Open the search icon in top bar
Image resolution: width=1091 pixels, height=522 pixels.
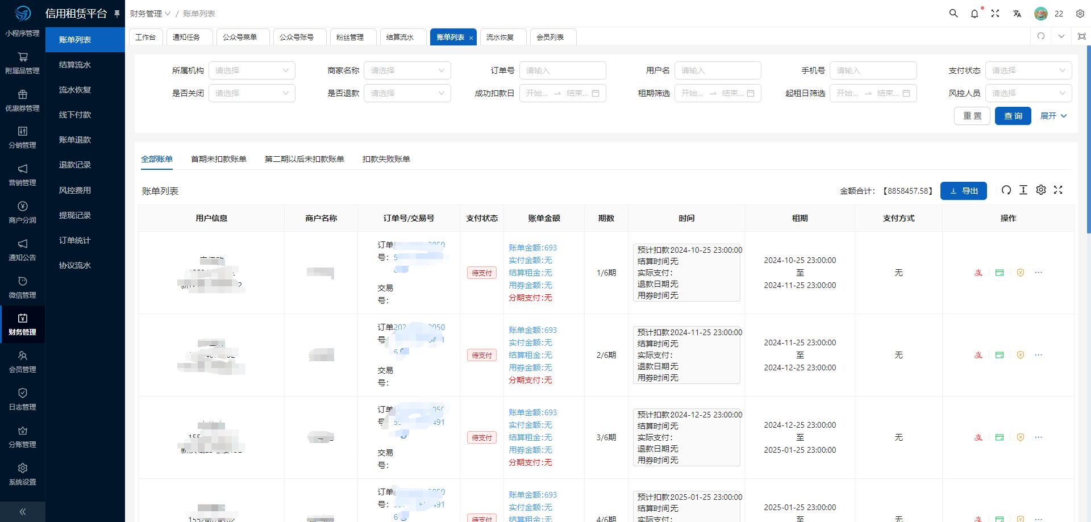point(953,13)
